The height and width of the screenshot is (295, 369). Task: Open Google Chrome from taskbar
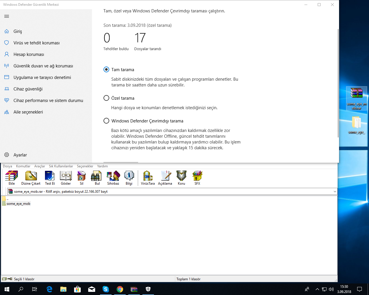pyautogui.click(x=120, y=289)
